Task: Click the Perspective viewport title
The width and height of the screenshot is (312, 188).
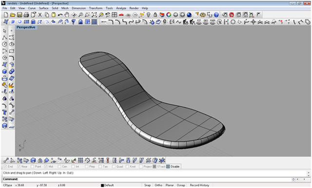Action: pyautogui.click(x=26, y=27)
